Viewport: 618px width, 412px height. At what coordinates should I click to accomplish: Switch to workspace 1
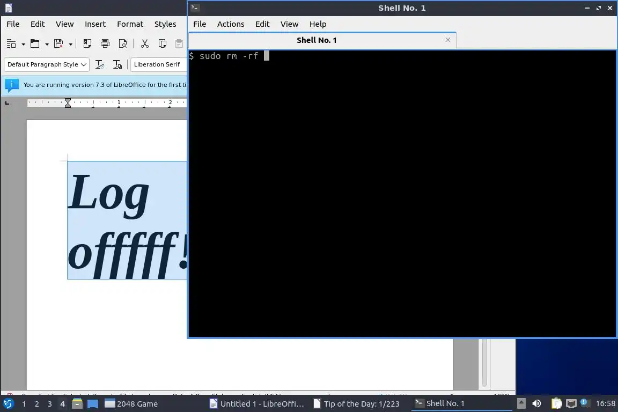pyautogui.click(x=24, y=404)
